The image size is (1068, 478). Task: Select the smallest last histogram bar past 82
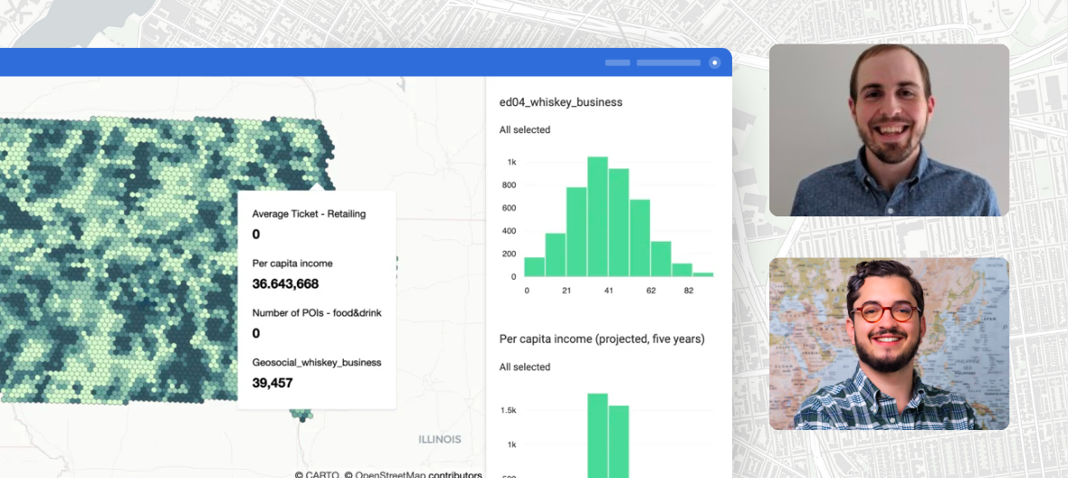pyautogui.click(x=703, y=274)
